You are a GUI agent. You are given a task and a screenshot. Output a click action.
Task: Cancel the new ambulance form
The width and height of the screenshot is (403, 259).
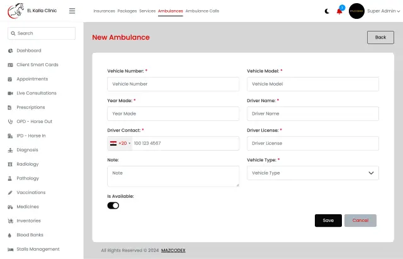pyautogui.click(x=360, y=221)
